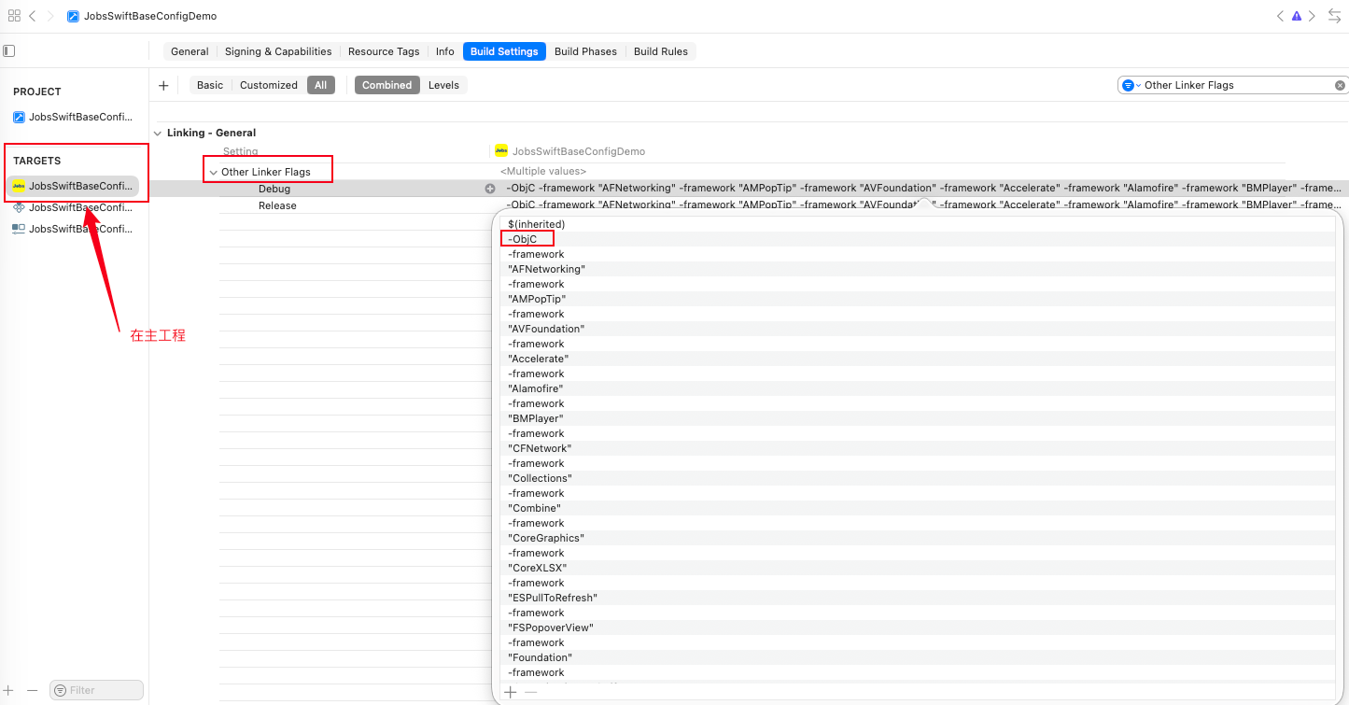Select the $(inherited) entry in the popup

click(537, 224)
